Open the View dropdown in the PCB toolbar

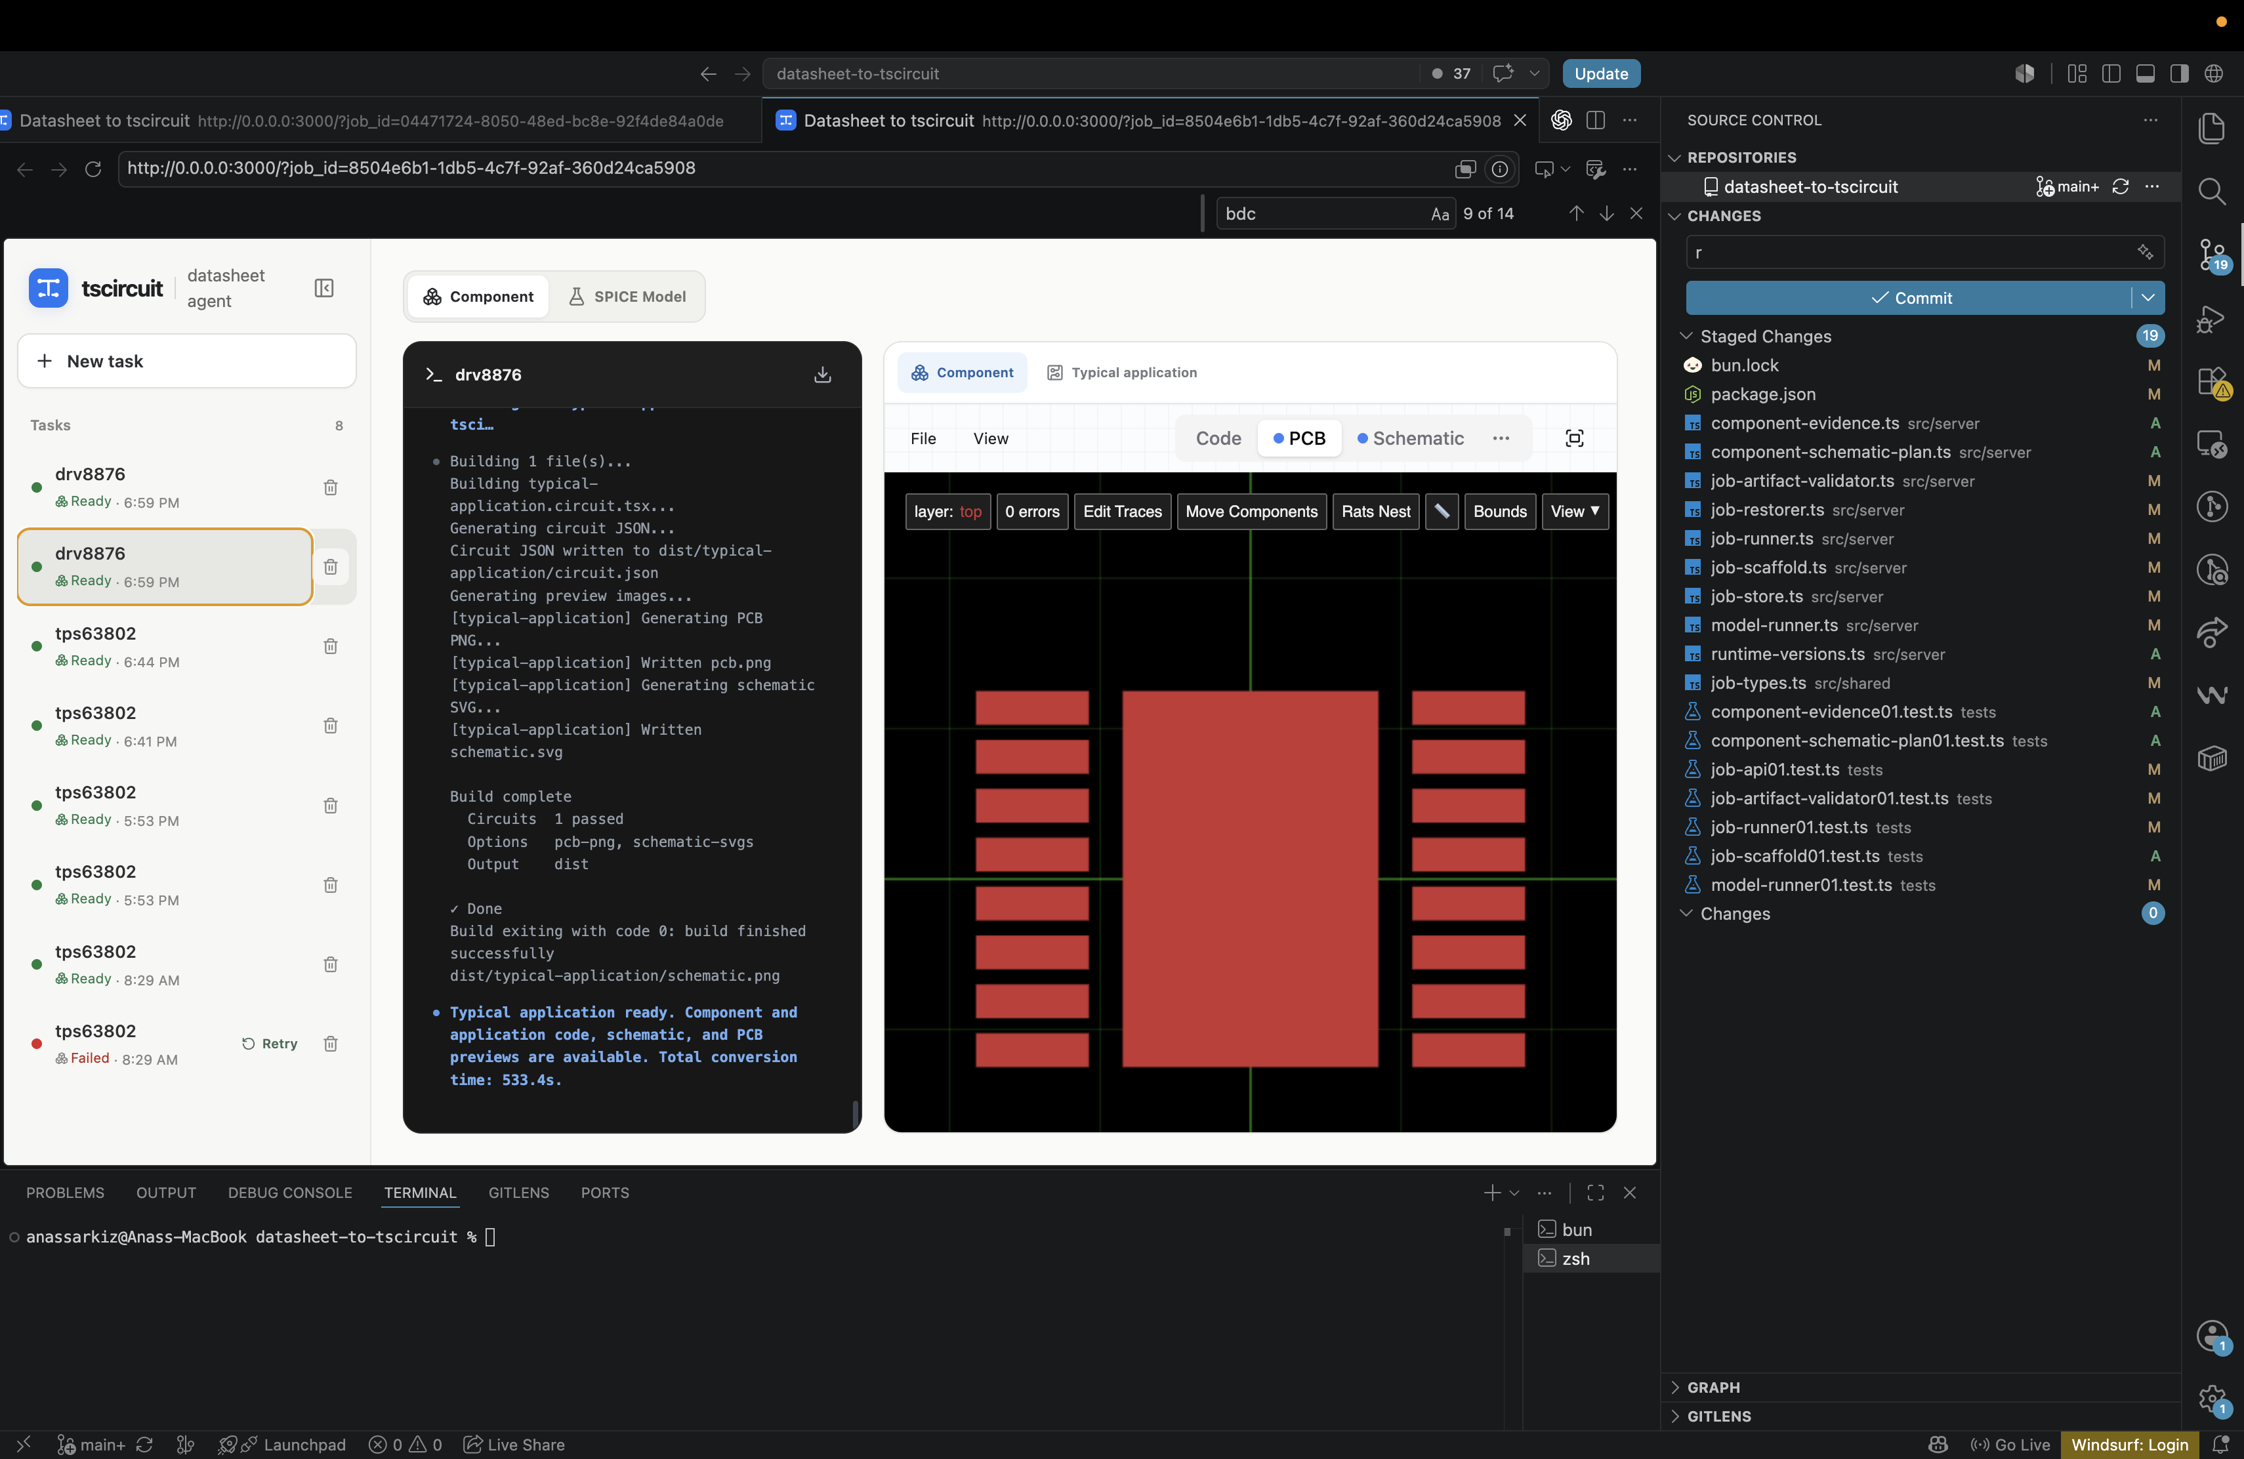[x=1573, y=511]
